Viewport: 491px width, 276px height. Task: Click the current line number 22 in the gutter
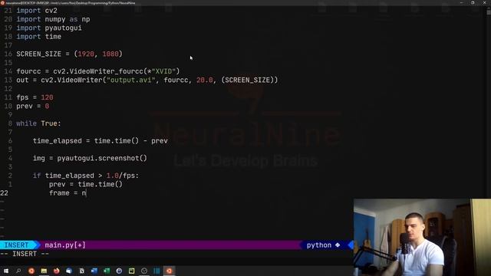point(4,193)
